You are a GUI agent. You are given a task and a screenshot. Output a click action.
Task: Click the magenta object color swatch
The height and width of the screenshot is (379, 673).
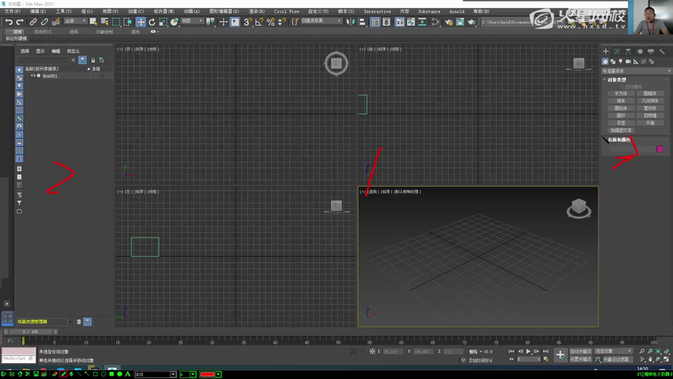point(659,149)
